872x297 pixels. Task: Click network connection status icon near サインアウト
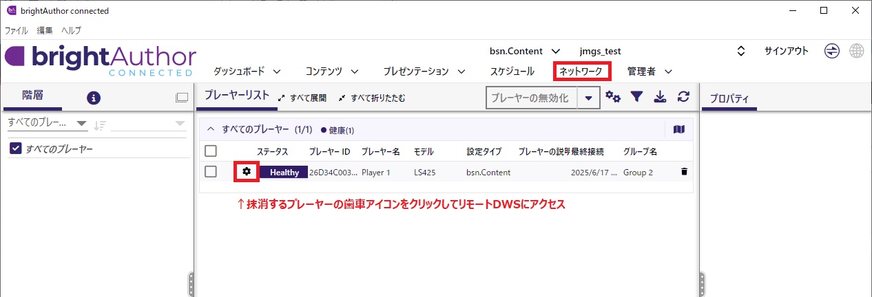832,51
